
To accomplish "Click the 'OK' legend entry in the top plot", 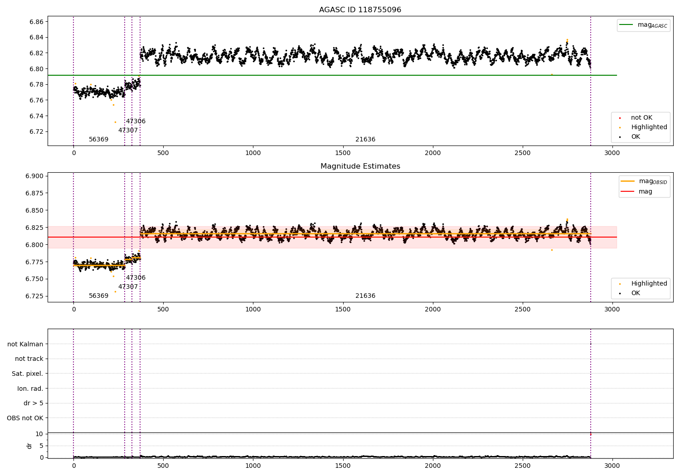I will pyautogui.click(x=636, y=136).
